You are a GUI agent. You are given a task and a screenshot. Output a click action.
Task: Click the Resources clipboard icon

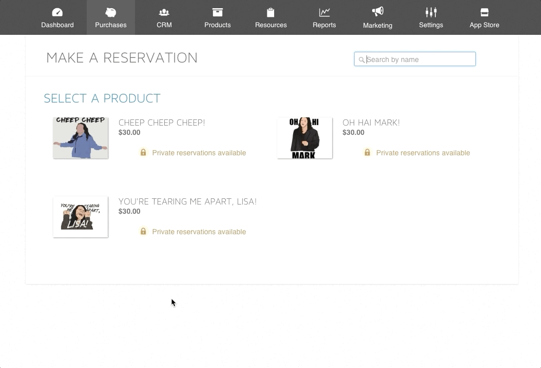(x=271, y=12)
